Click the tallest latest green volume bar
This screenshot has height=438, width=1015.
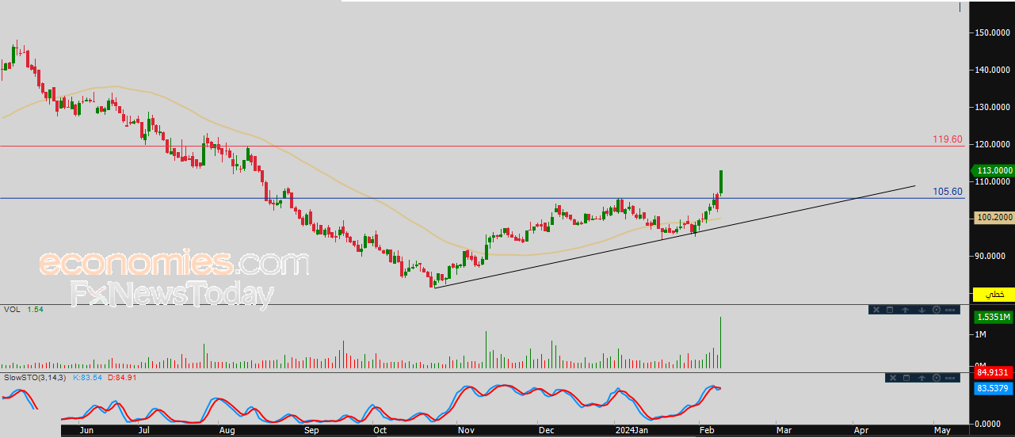[721, 342]
